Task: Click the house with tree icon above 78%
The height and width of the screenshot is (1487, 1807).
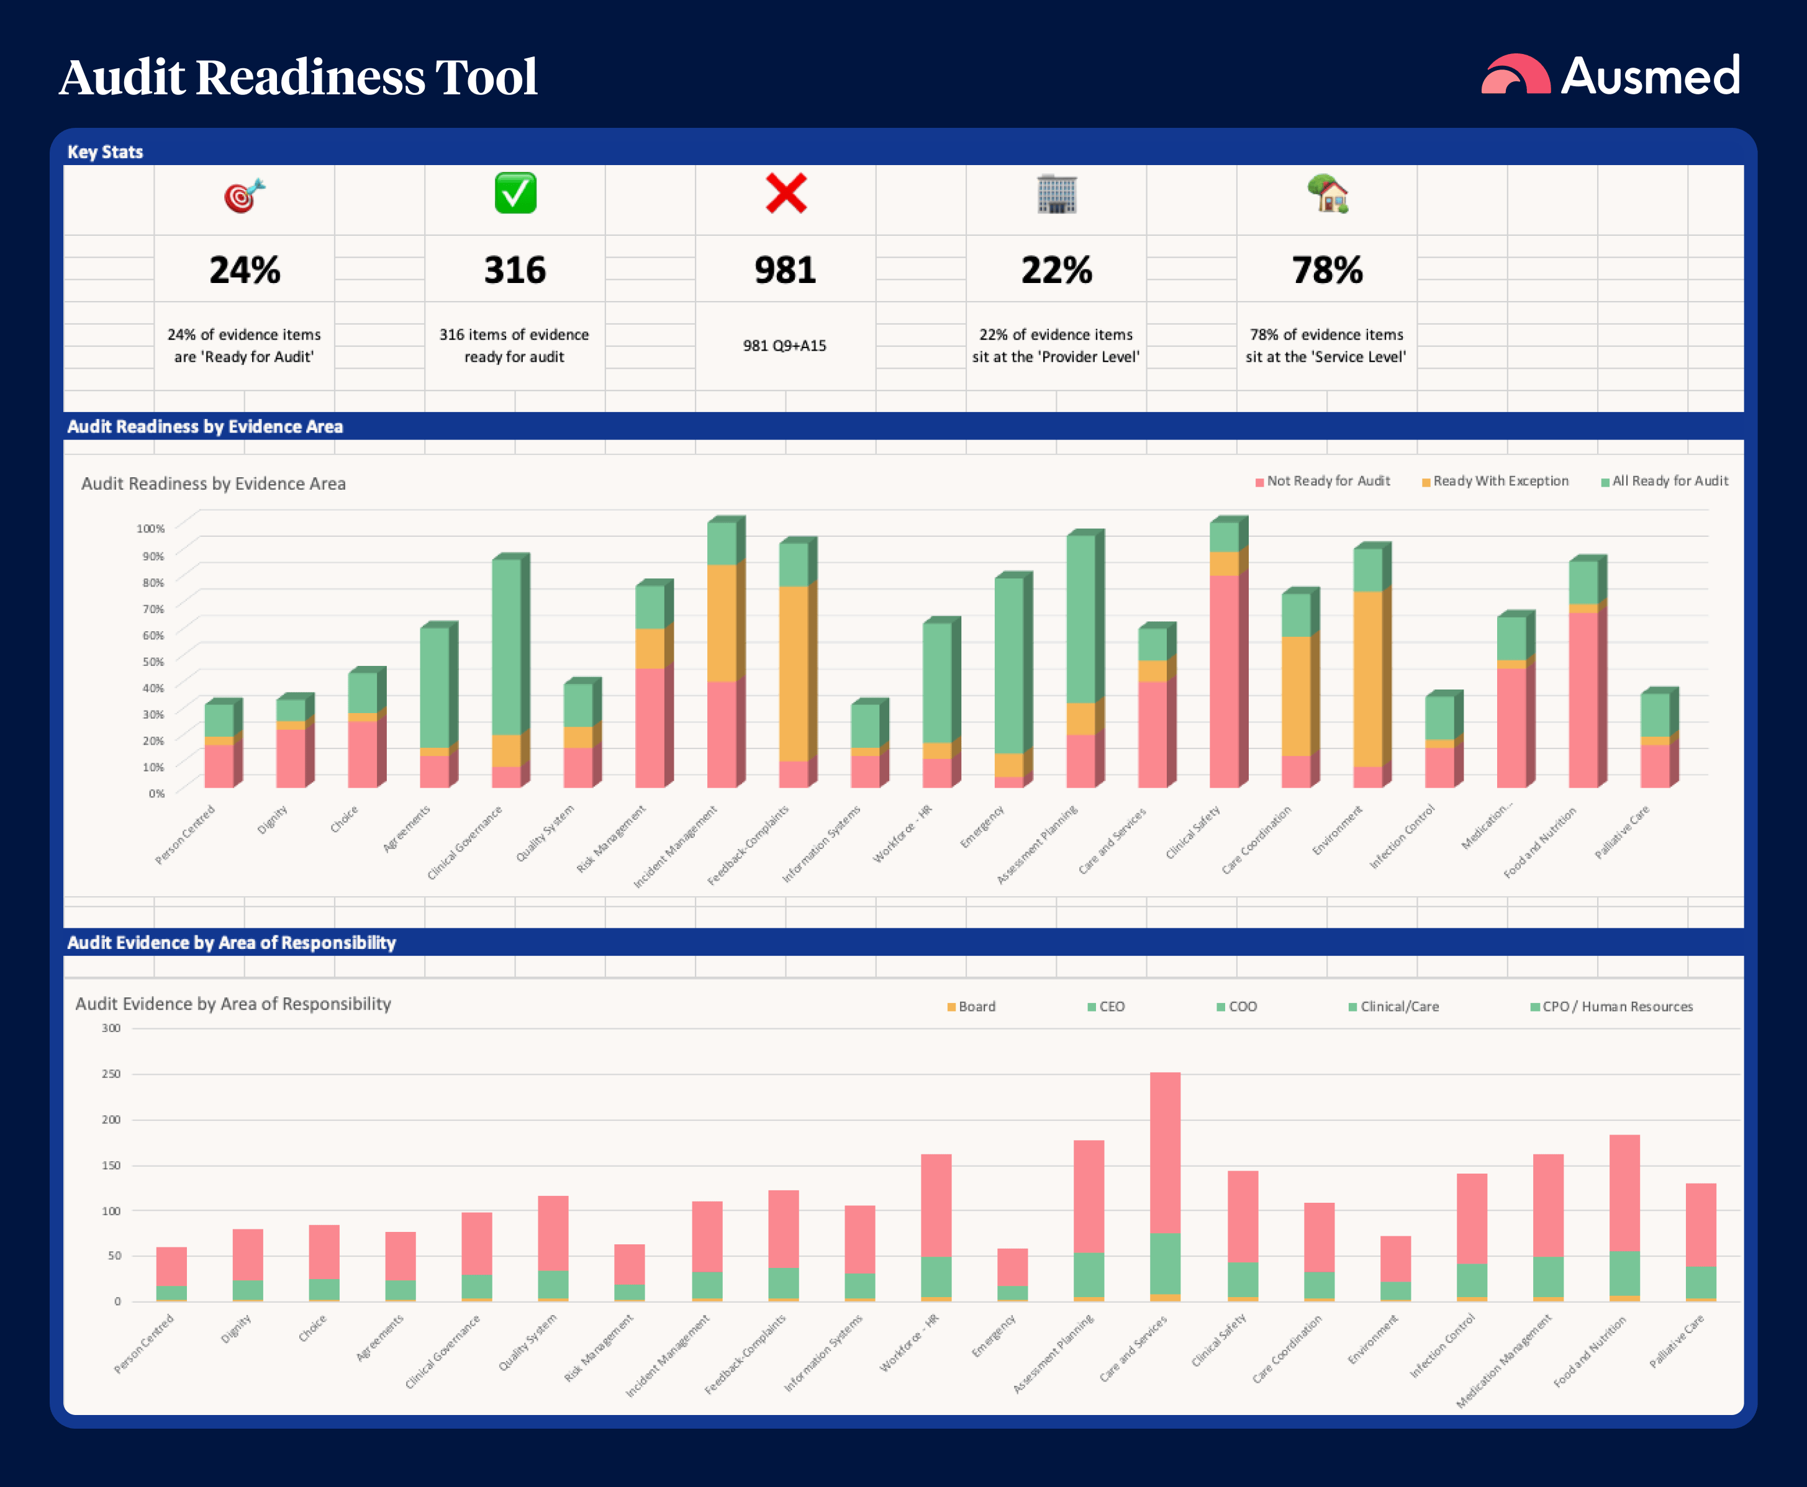Action: pyautogui.click(x=1327, y=194)
